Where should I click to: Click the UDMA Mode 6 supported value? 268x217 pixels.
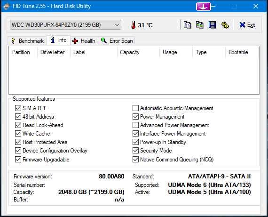[x=209, y=185]
